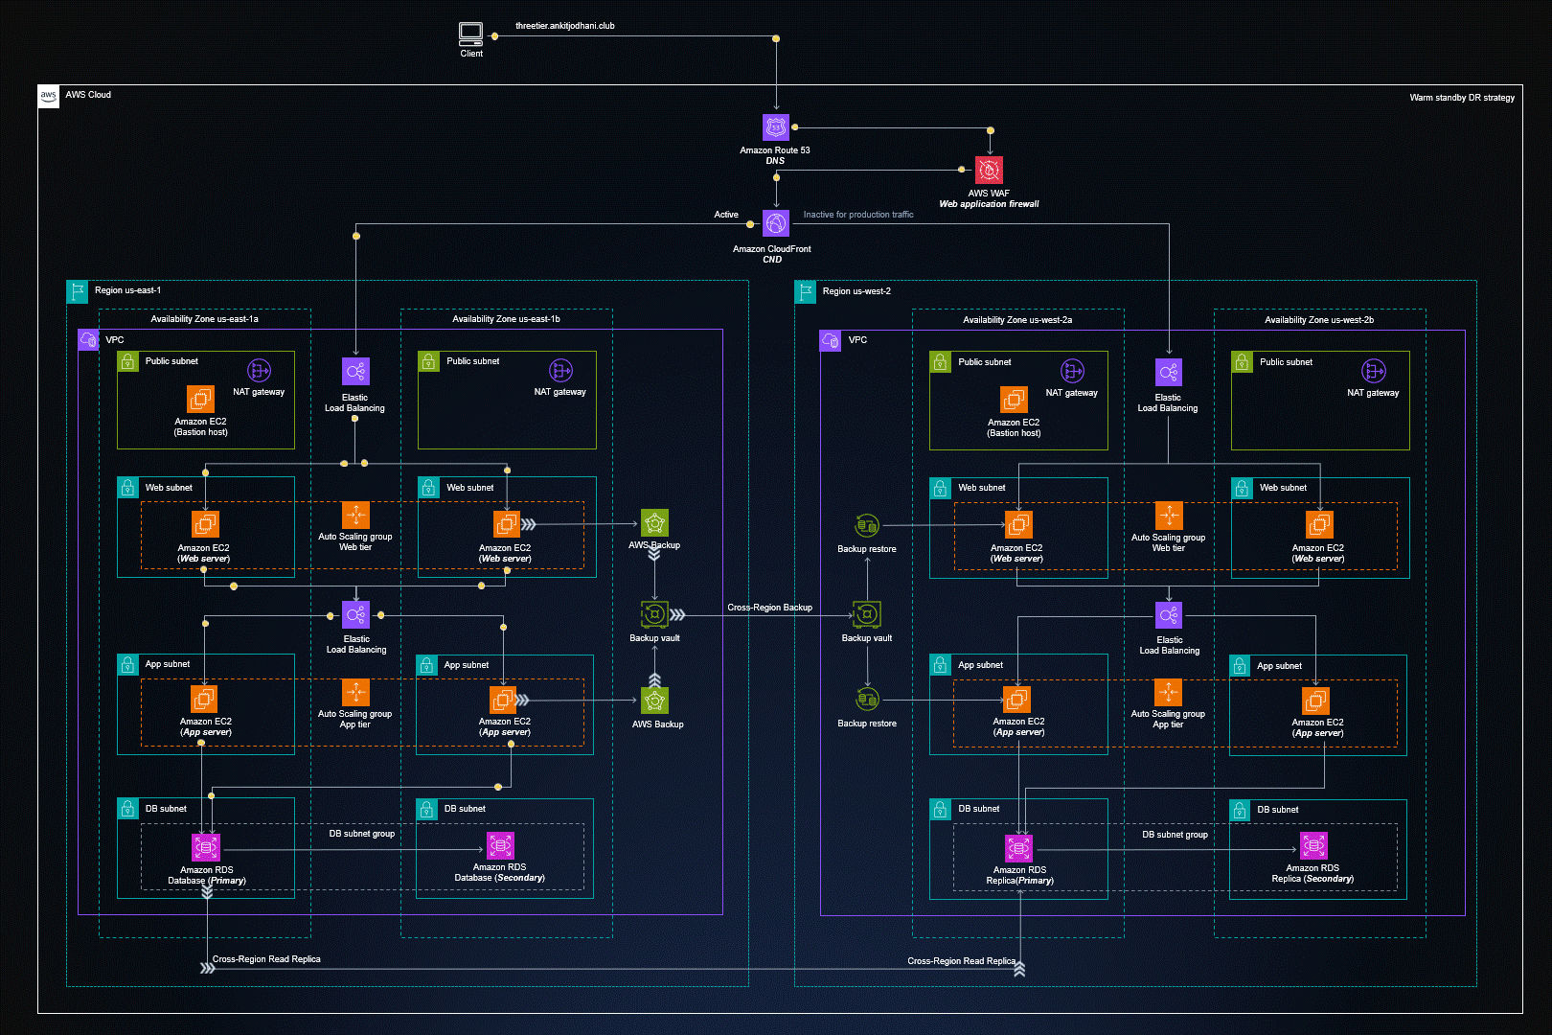Select the Bastion host EC2 in us-east-1a

(x=200, y=399)
